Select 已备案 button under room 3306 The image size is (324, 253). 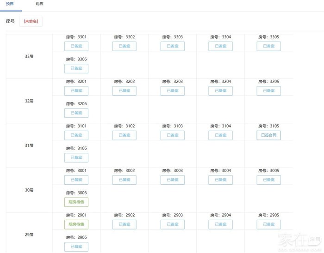(76, 68)
